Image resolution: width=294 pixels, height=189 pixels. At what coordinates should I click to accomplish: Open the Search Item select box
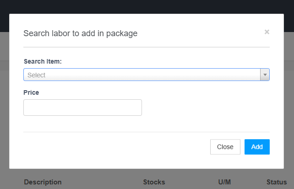pyautogui.click(x=142, y=75)
